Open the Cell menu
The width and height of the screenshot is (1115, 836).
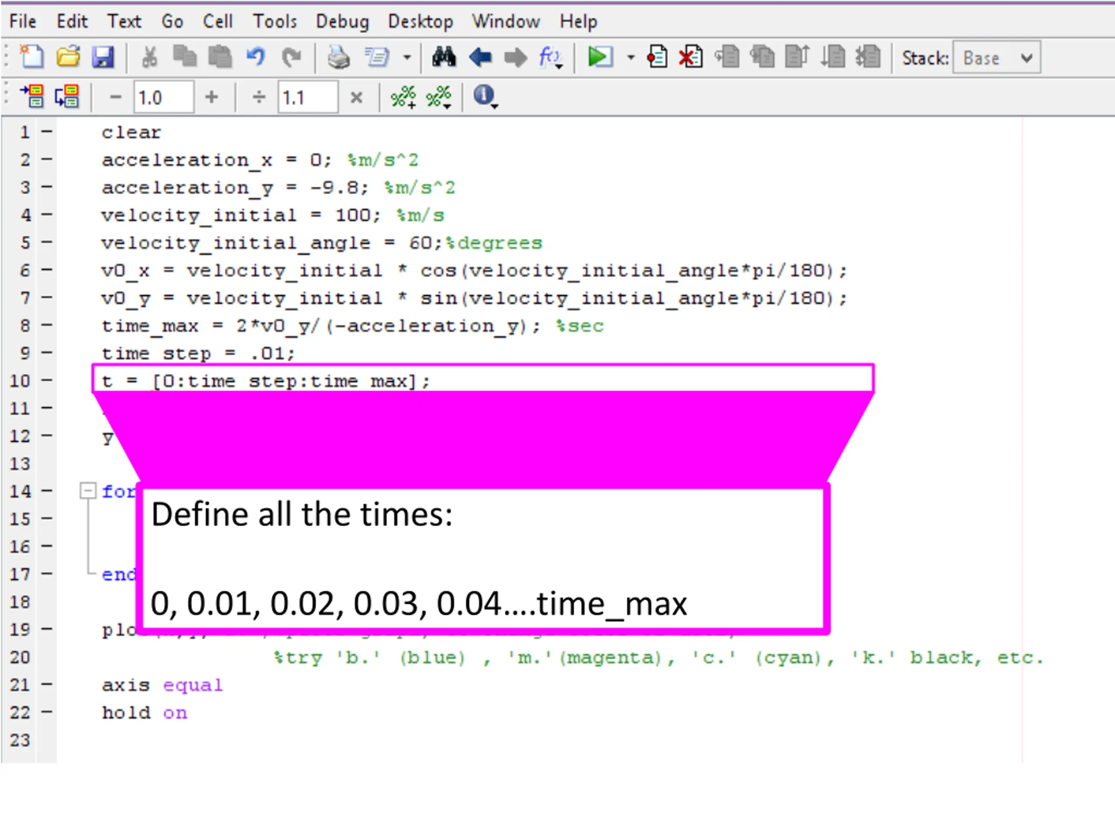point(218,22)
